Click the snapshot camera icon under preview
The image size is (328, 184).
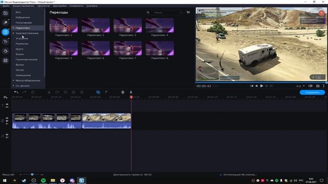(x=318, y=86)
